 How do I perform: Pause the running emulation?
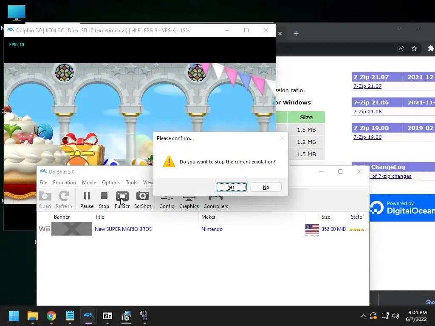tap(87, 200)
